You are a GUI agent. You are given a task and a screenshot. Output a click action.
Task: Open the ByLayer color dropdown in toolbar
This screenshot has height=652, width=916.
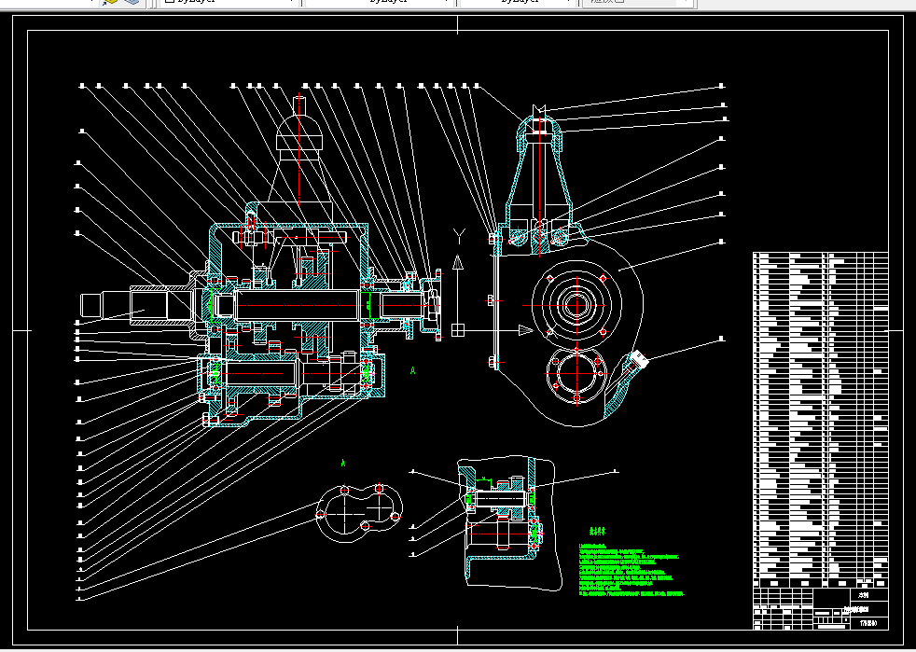click(229, 3)
